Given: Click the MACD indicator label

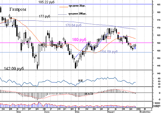Looking at the screenshot, I should (89, 94).
